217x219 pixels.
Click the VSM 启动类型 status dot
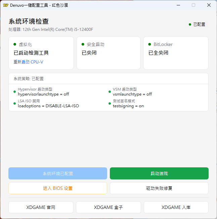coord(109,92)
